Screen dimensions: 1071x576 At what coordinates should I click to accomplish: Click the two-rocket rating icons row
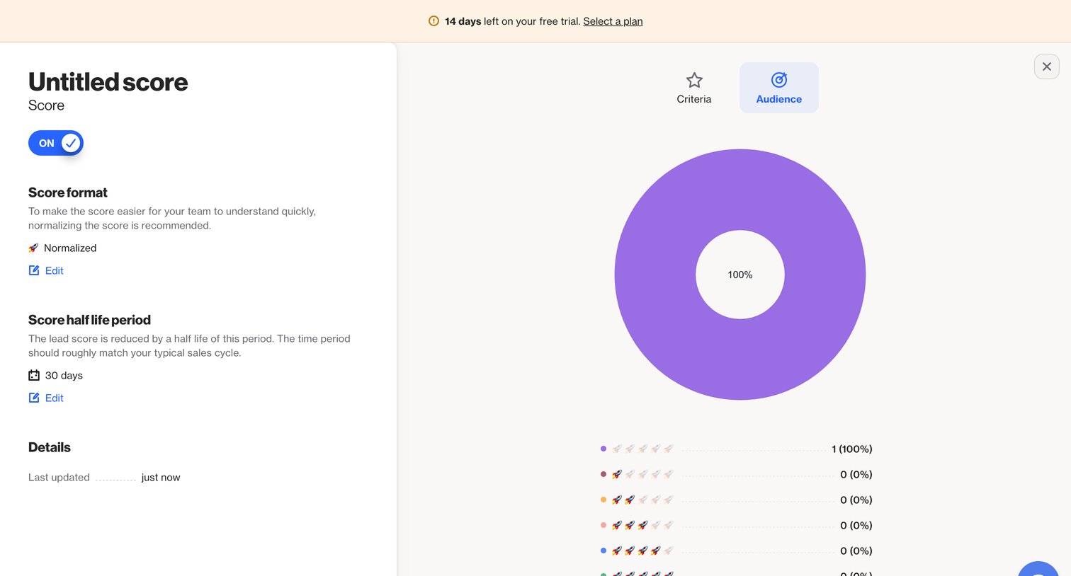[x=642, y=500]
